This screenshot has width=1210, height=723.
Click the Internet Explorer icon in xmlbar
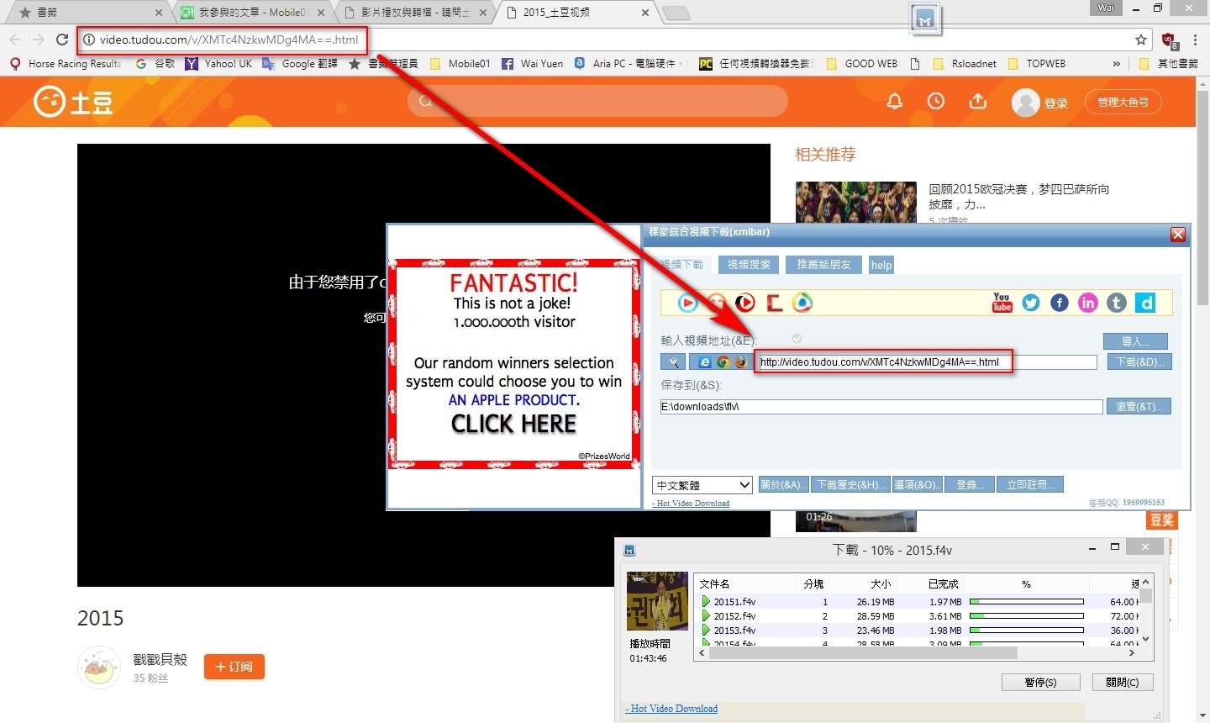[705, 362]
